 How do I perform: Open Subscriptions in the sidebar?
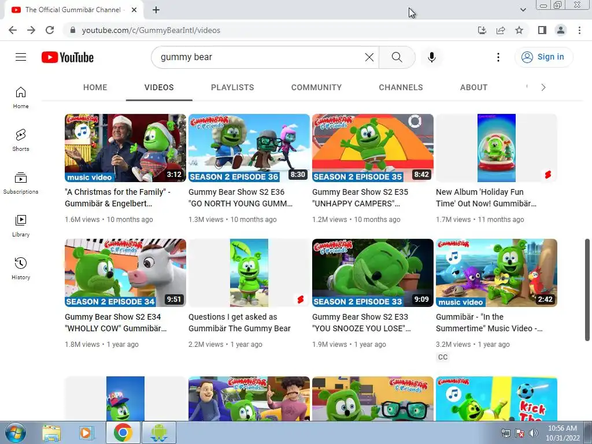point(21,183)
